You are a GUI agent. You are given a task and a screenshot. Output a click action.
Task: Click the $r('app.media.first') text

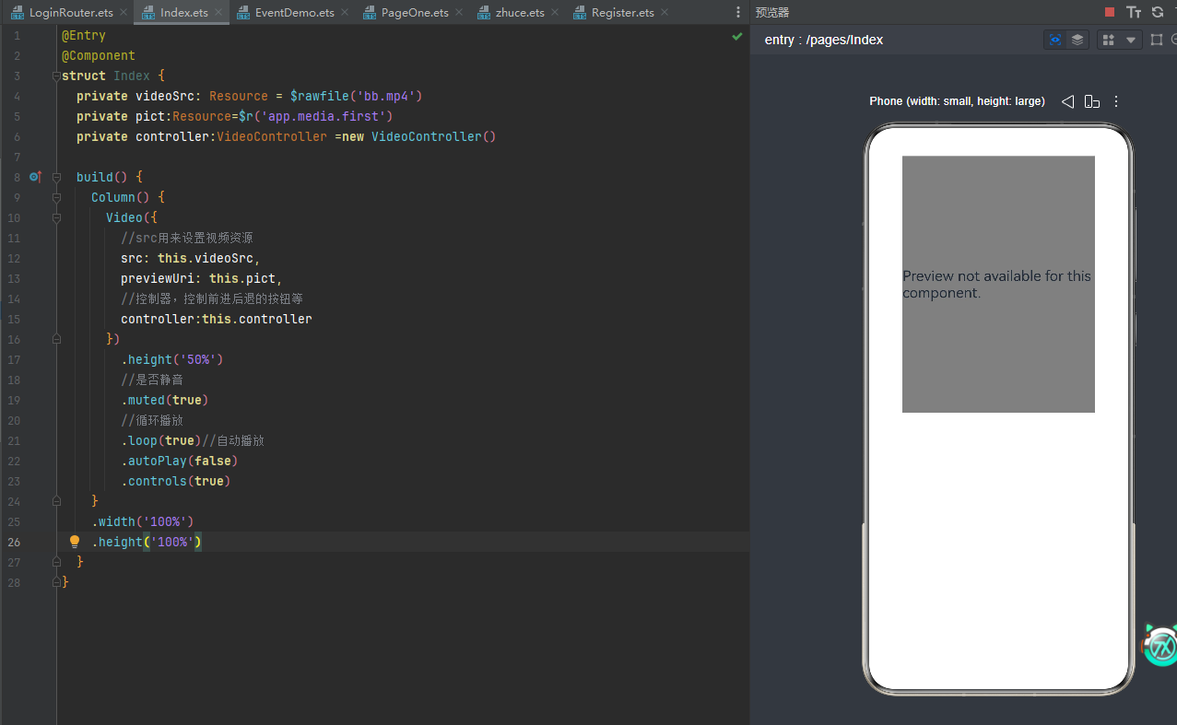(316, 116)
